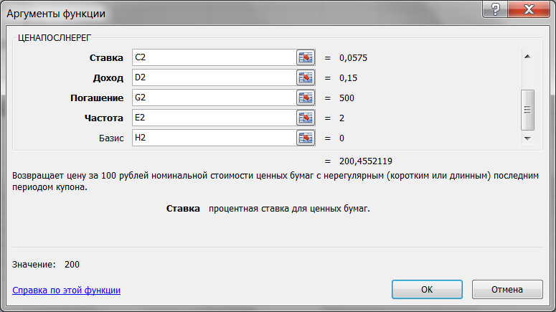This screenshot has width=556, height=312.
Task: Close the Аргументы функции dialog
Action: click(x=529, y=9)
